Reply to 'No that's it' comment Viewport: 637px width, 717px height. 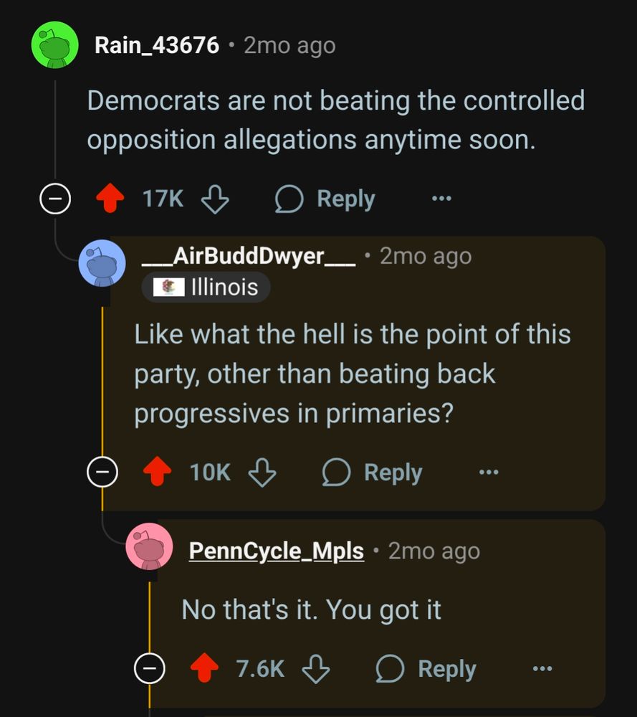(426, 669)
